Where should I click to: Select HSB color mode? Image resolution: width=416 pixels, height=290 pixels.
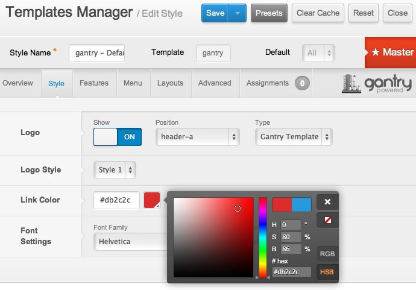coord(327,272)
